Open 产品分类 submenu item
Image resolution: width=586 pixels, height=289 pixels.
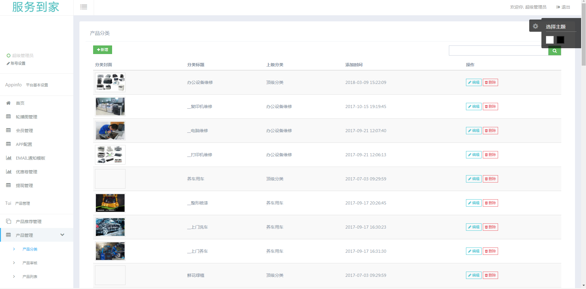point(30,249)
